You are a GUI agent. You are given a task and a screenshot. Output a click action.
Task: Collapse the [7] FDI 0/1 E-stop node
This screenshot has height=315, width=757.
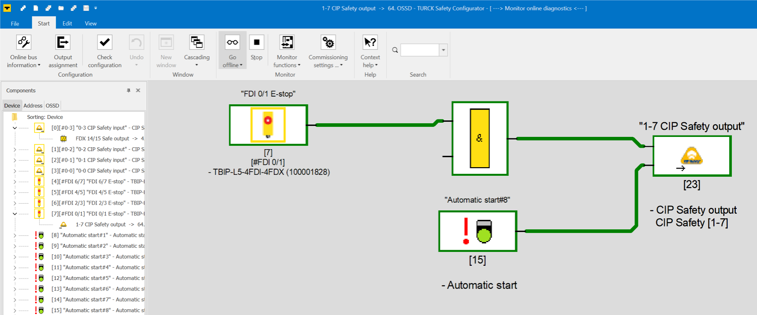15,214
